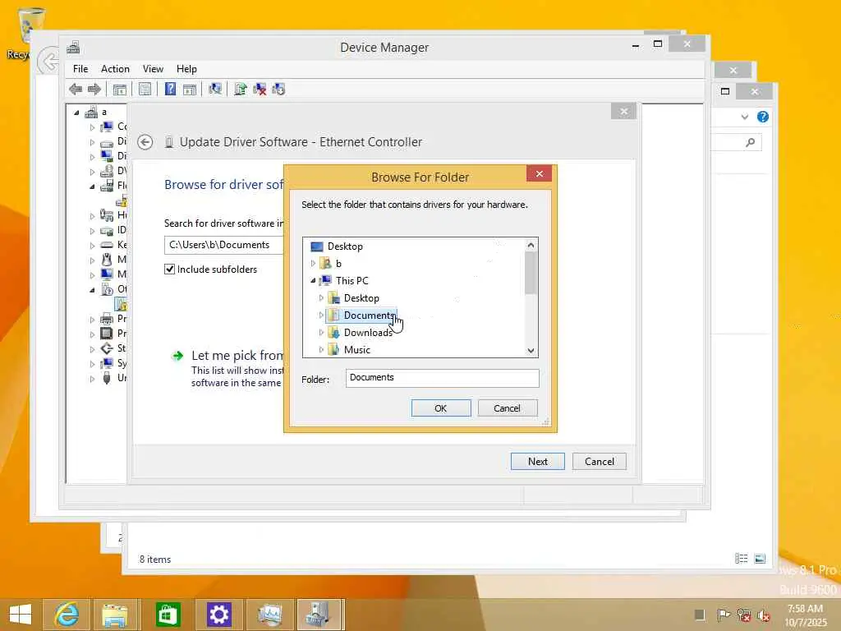Image resolution: width=841 pixels, height=631 pixels.
Task: Click the search magnifier in the background window
Action: [751, 142]
